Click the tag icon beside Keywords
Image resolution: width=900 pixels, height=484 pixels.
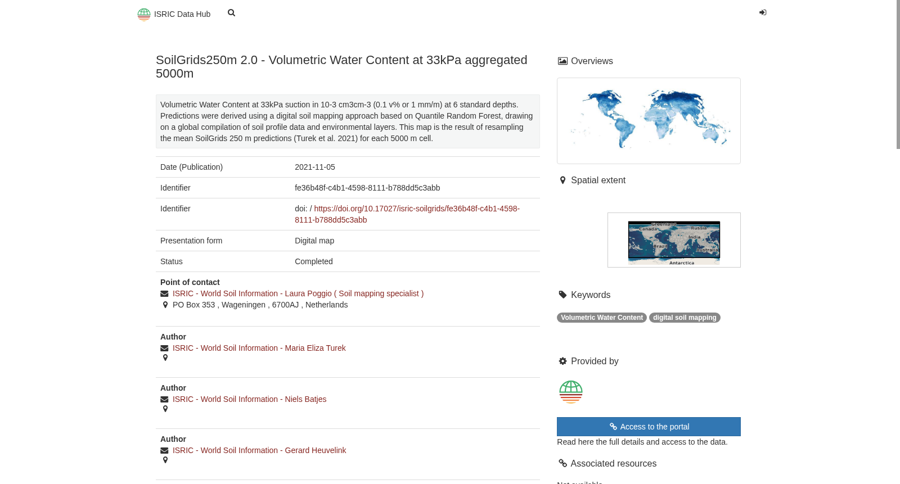pos(562,295)
